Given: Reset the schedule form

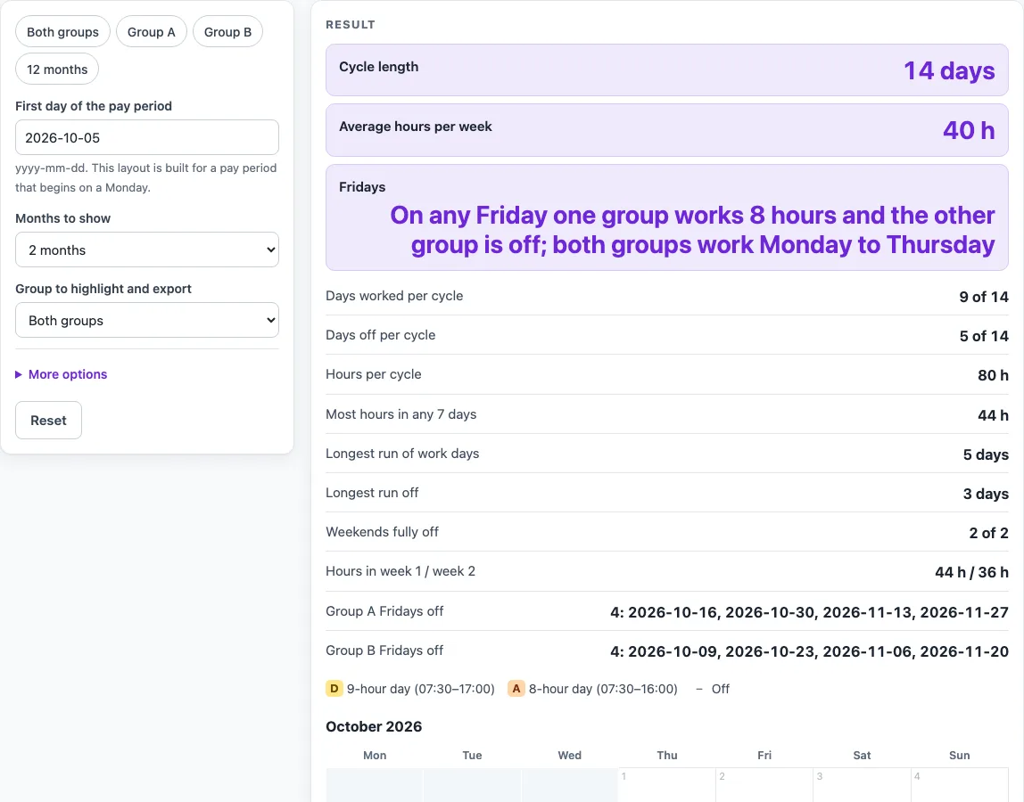Looking at the screenshot, I should coord(48,421).
